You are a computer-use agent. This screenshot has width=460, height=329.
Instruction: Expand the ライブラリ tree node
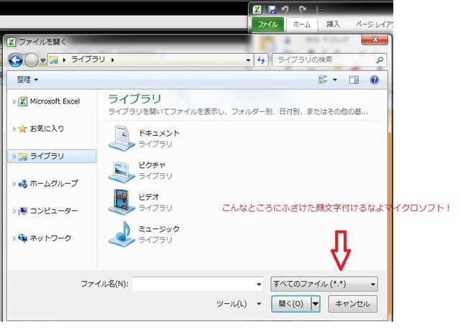14,157
